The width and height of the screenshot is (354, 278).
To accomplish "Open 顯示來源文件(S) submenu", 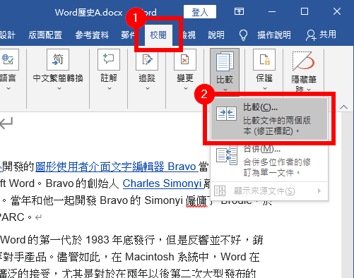I will [x=269, y=191].
